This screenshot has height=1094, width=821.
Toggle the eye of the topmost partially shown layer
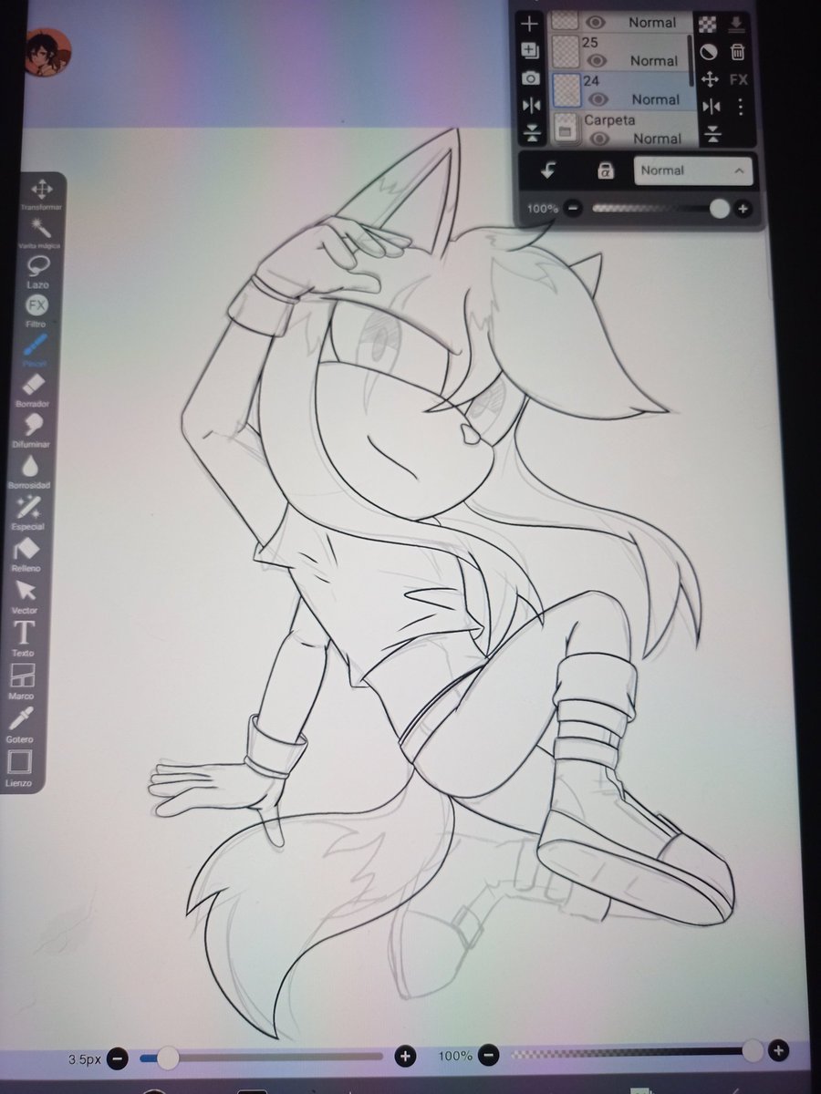(x=596, y=22)
